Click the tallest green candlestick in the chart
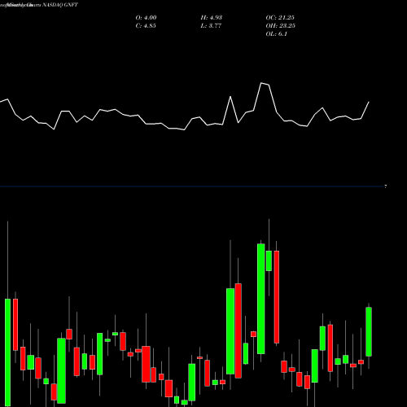407x407 pixels. 261,299
